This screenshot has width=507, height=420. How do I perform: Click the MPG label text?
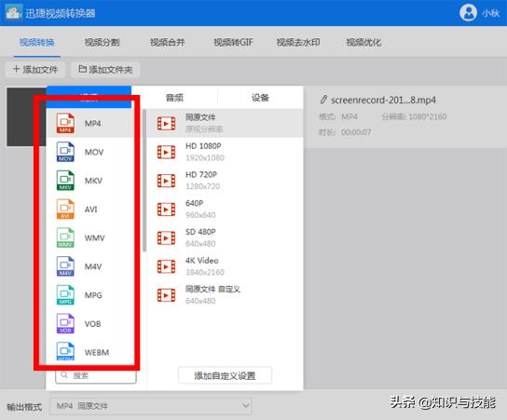[93, 295]
